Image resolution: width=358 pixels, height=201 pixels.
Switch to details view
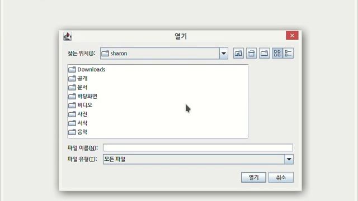(x=288, y=54)
